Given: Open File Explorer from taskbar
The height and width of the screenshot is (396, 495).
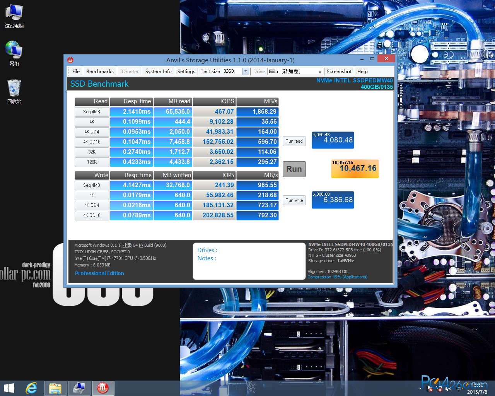Looking at the screenshot, I should 55,388.
